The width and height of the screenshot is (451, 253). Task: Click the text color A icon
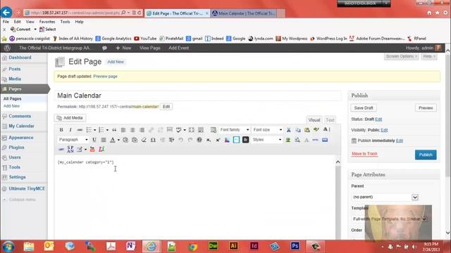coord(113,140)
